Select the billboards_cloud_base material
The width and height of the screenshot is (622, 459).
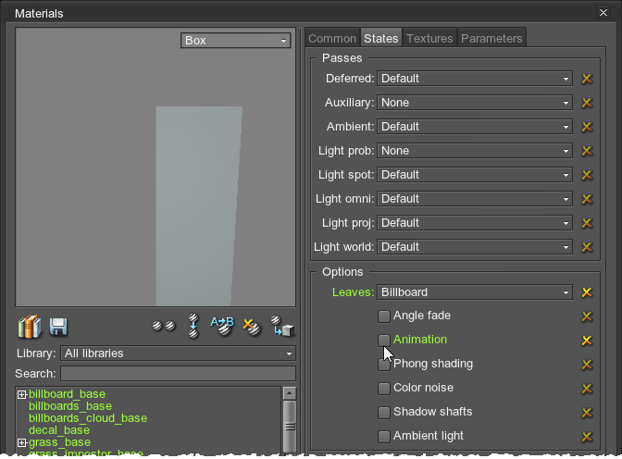[88, 418]
